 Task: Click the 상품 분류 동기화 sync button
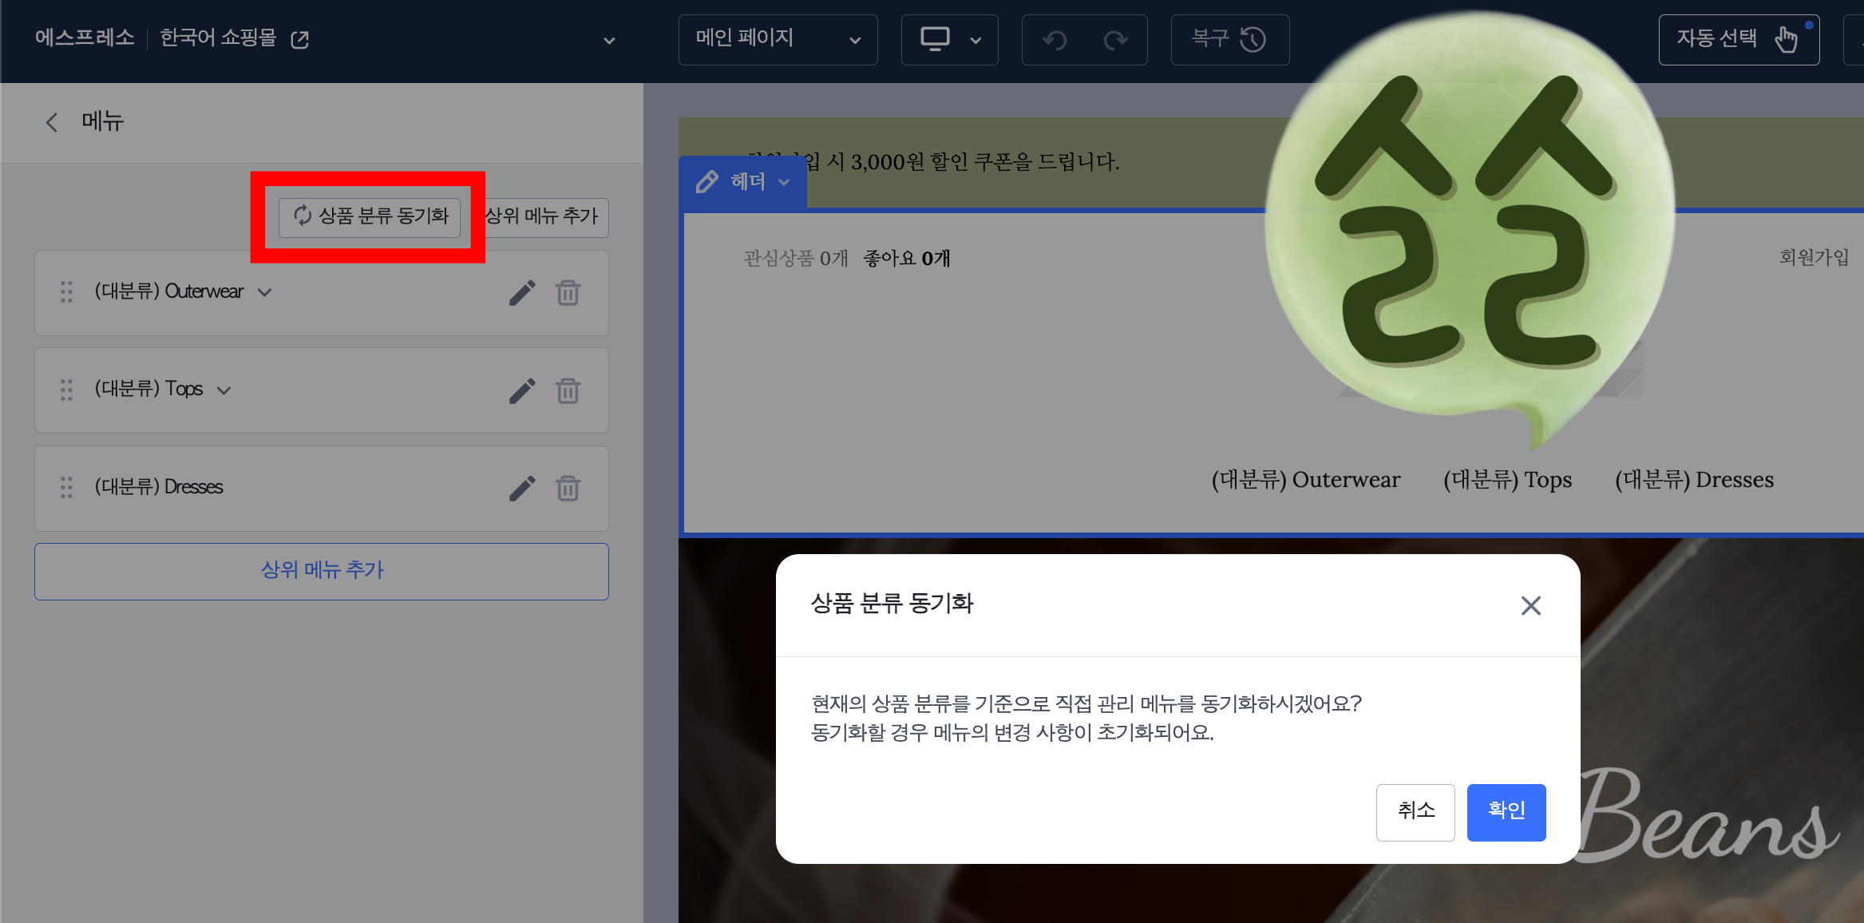point(370,216)
